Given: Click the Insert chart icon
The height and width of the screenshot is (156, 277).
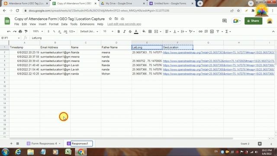Looking at the screenshot, I should point(212,32).
